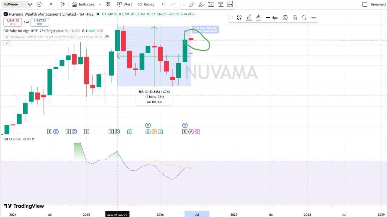This screenshot has height=217, width=387.
Task: Open the TradingView logo link
Action: (24, 206)
